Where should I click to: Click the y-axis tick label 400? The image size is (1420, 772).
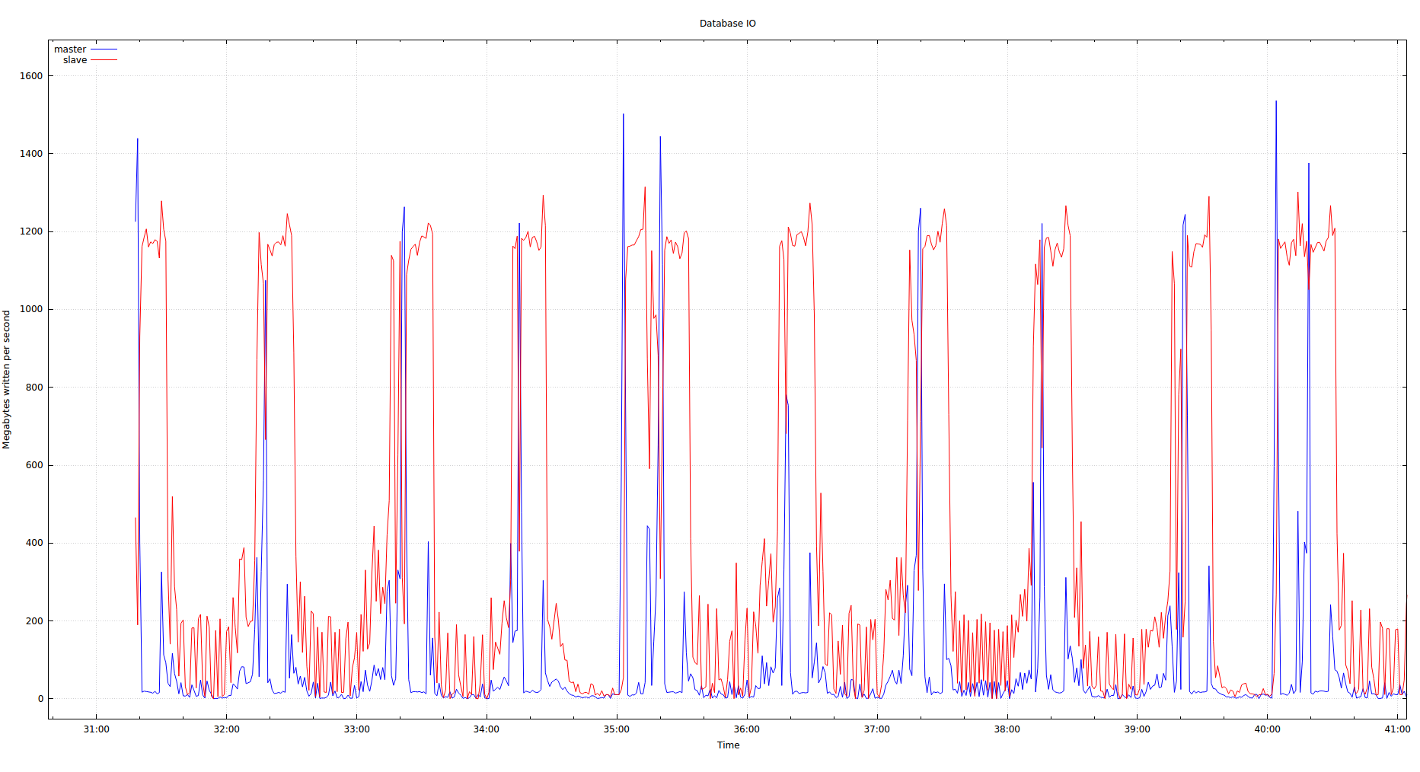(34, 544)
